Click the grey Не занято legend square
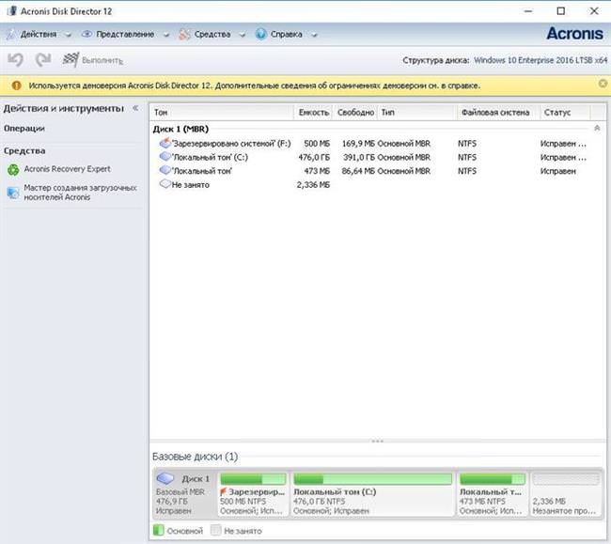Image resolution: width=611 pixels, height=544 pixels. tap(216, 530)
